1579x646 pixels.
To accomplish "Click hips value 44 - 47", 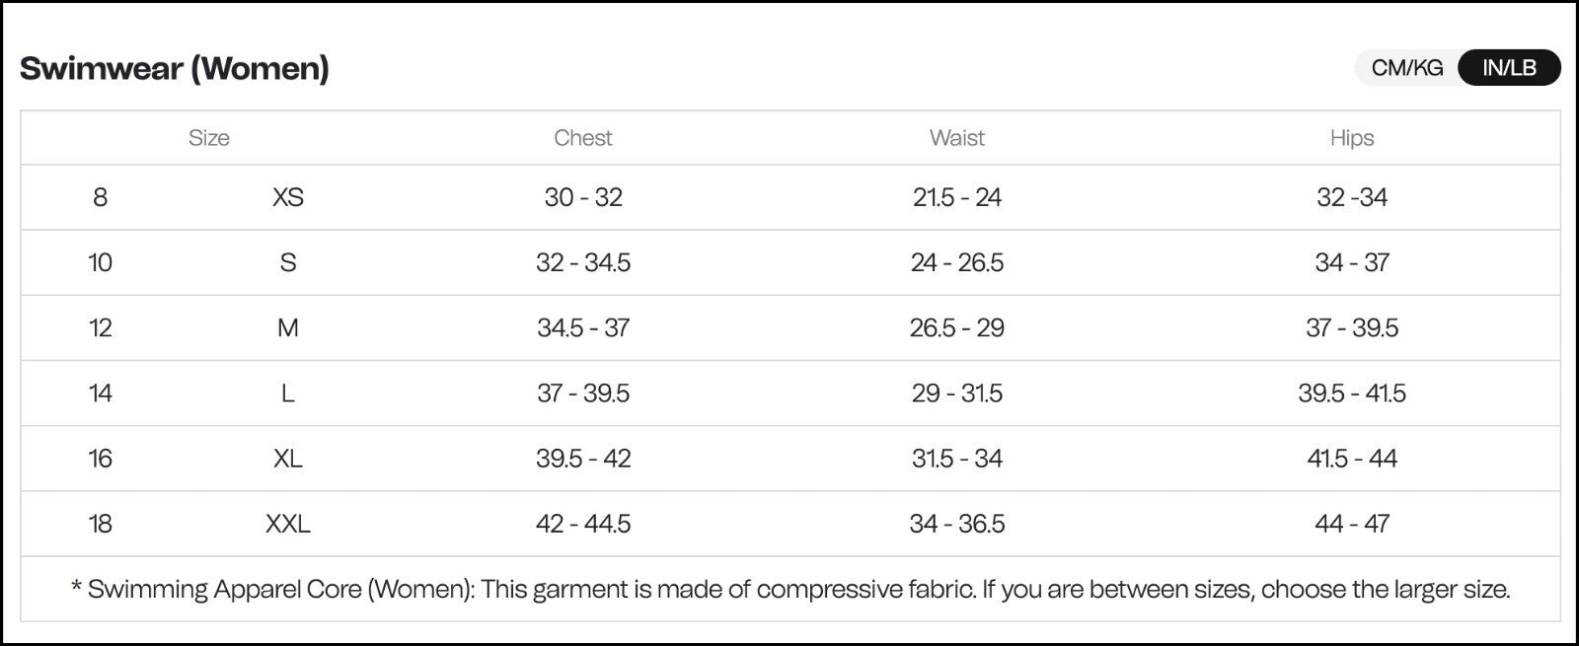I will 1352,524.
